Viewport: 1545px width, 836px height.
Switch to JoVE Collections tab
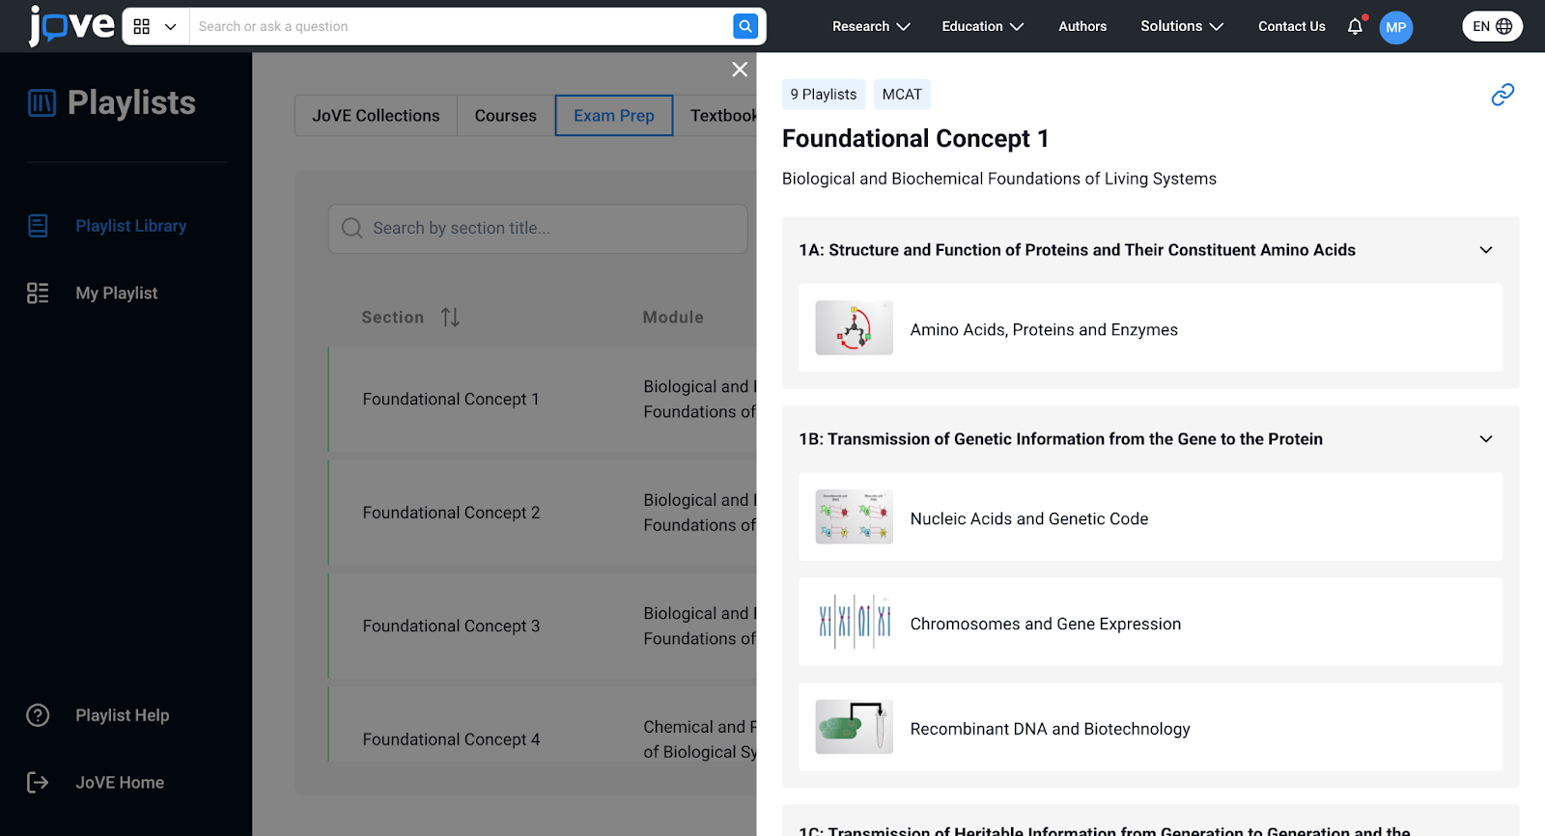(x=376, y=116)
